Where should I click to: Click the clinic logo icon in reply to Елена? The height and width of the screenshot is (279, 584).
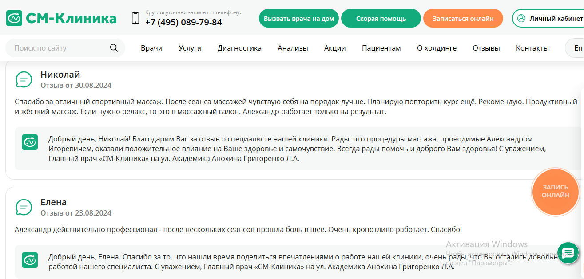coord(30,260)
